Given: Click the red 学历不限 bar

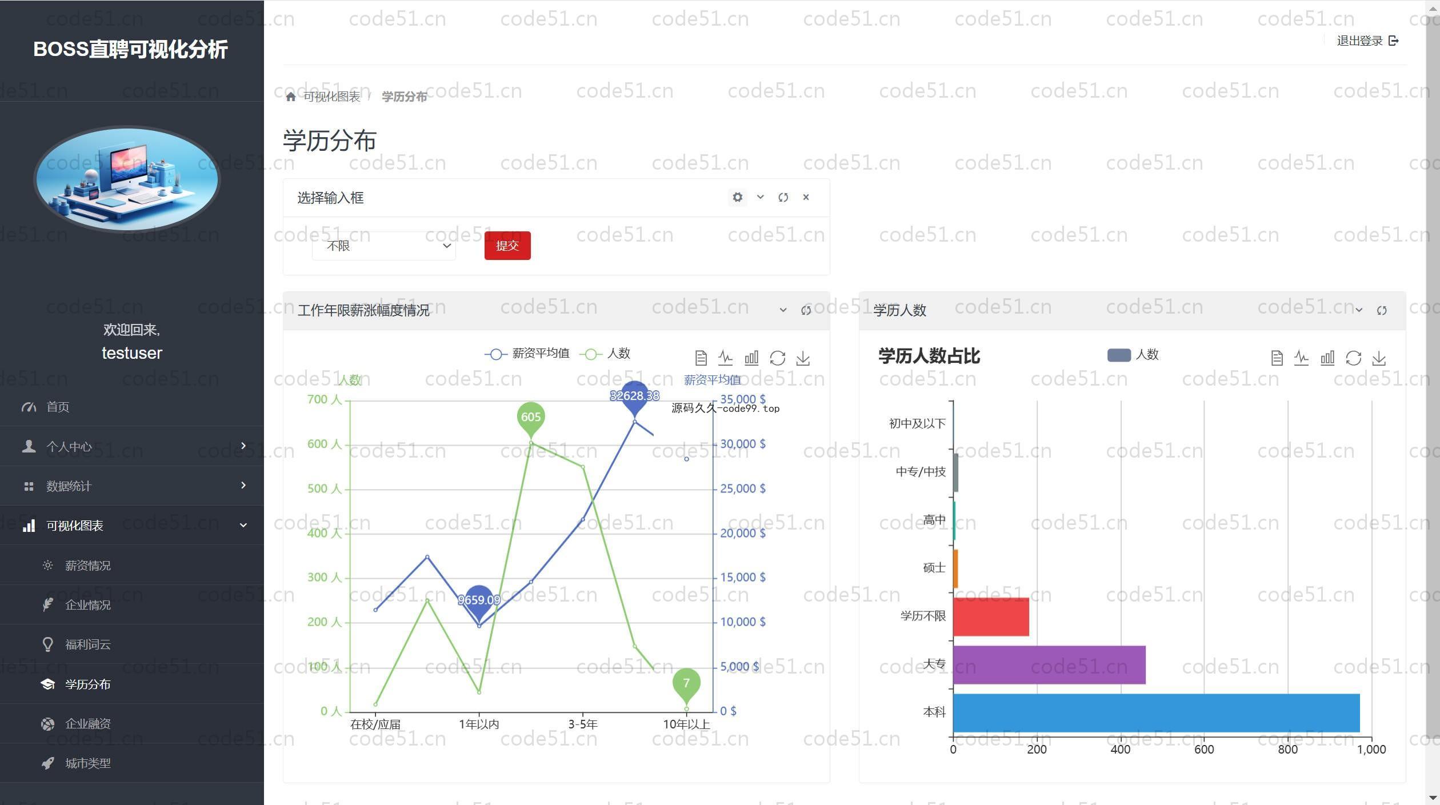Looking at the screenshot, I should (991, 616).
